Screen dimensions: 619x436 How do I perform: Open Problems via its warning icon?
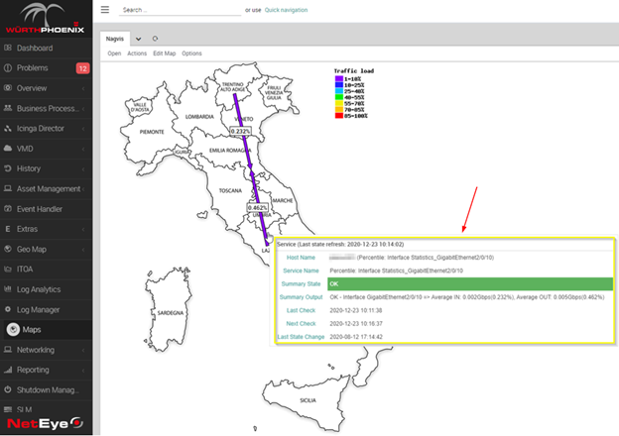8,67
